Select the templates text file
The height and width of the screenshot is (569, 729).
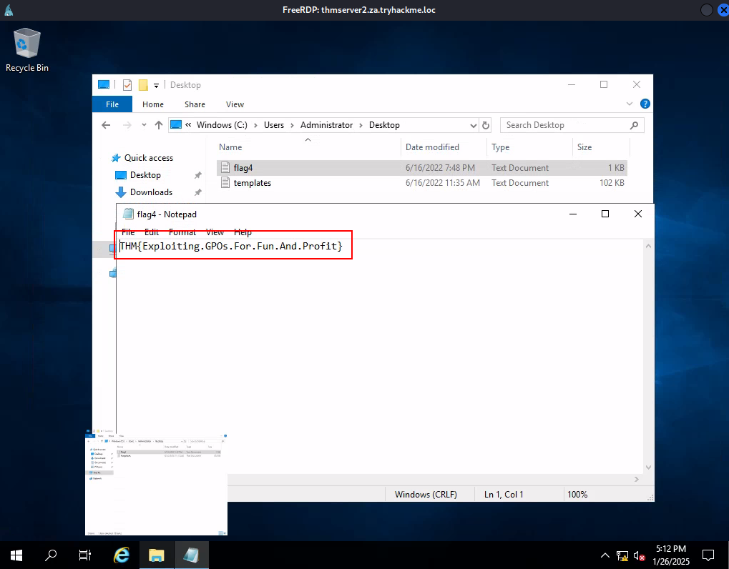point(421,183)
